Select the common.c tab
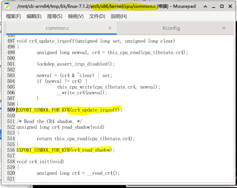The image size is (237, 188). pyautogui.click(x=57, y=28)
